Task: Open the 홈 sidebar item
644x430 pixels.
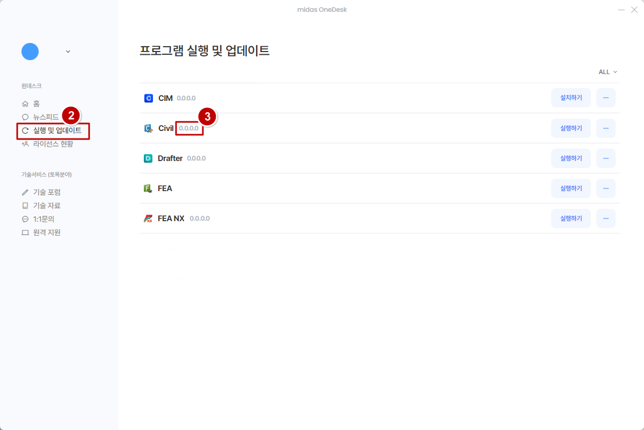Action: [36, 104]
